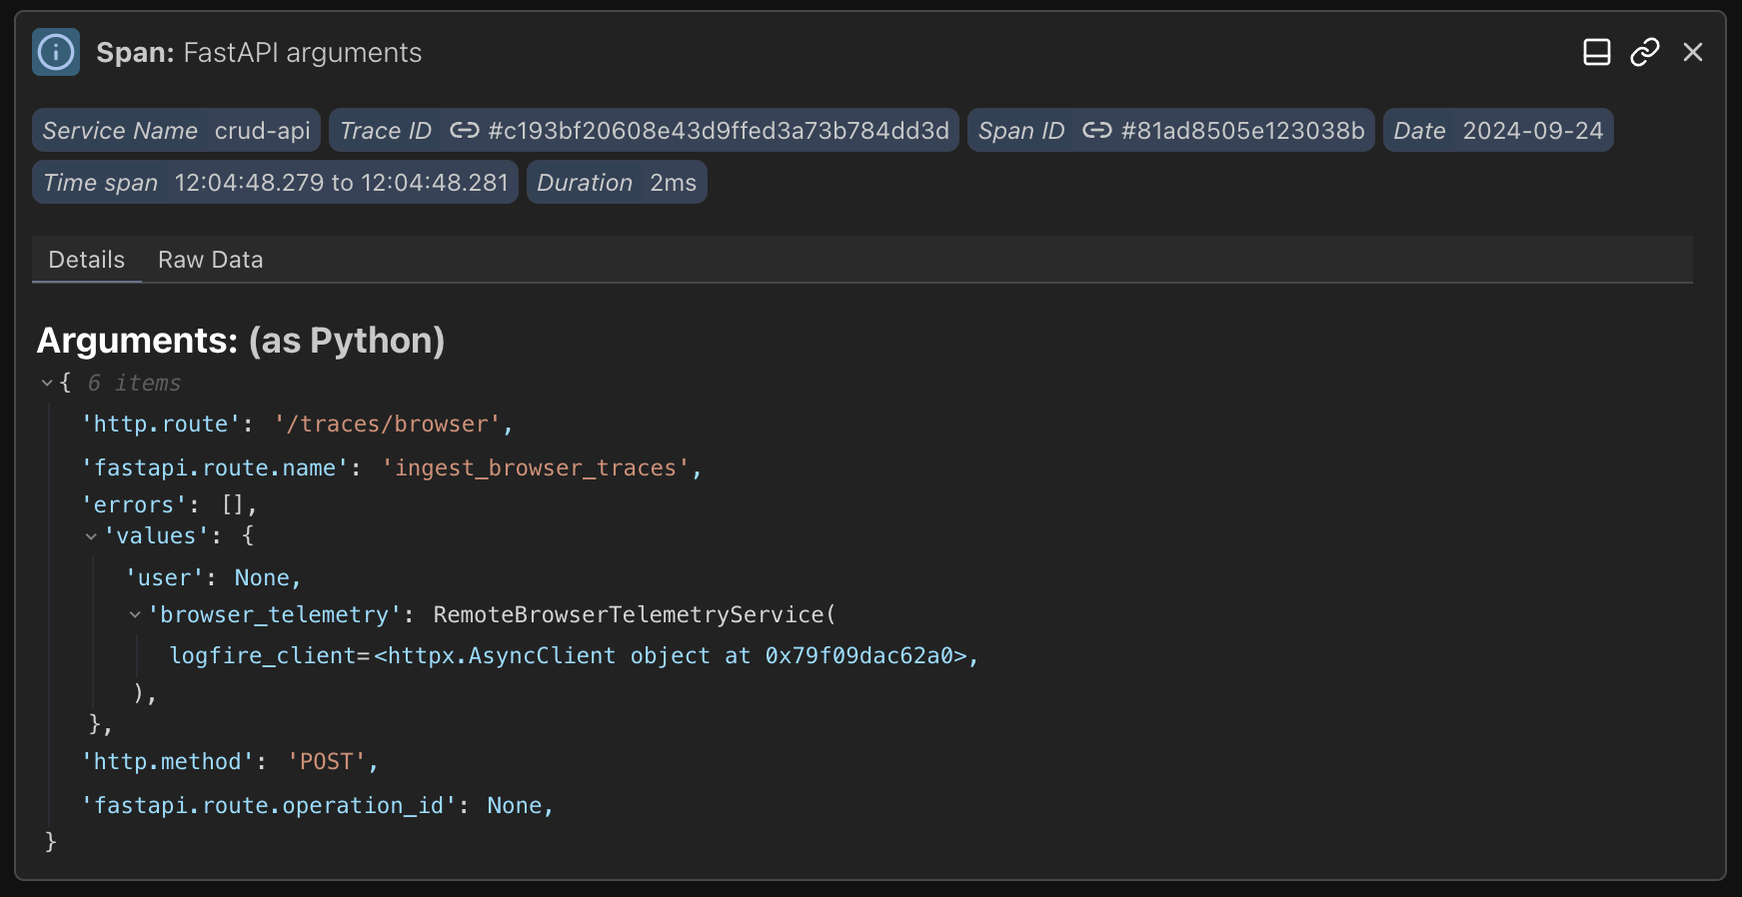The image size is (1742, 897).
Task: Select the Details tab
Action: [87, 260]
